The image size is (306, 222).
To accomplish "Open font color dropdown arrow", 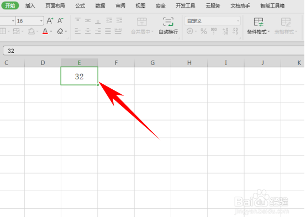I will point(51,31).
